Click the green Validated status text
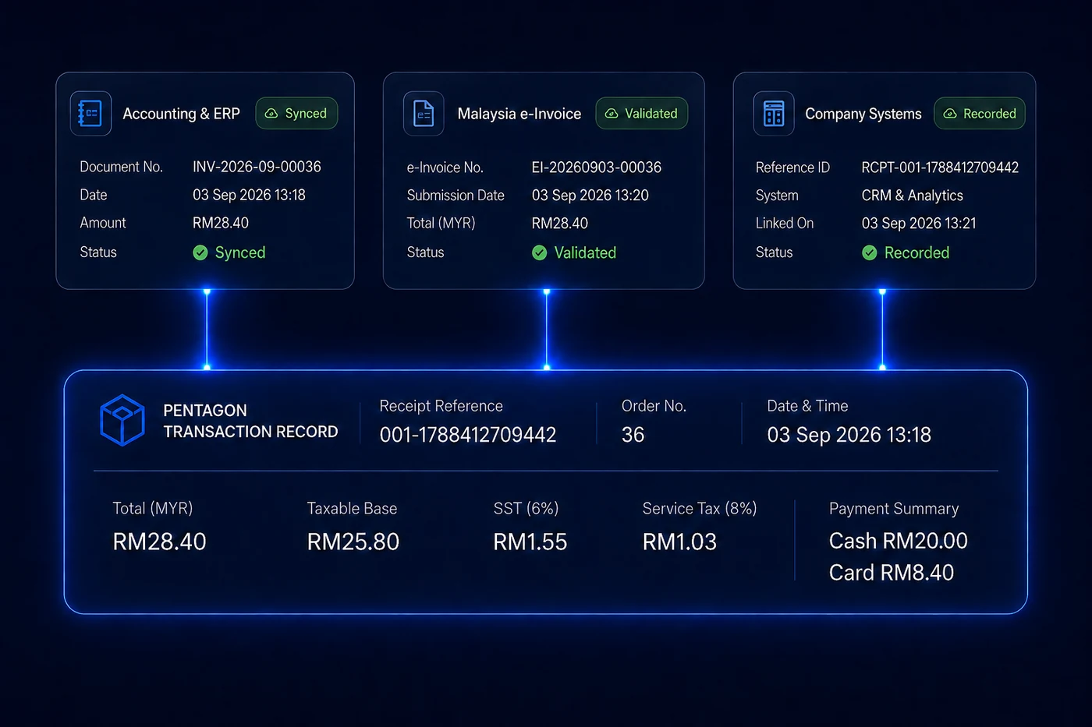Image resolution: width=1092 pixels, height=727 pixels. click(x=585, y=252)
